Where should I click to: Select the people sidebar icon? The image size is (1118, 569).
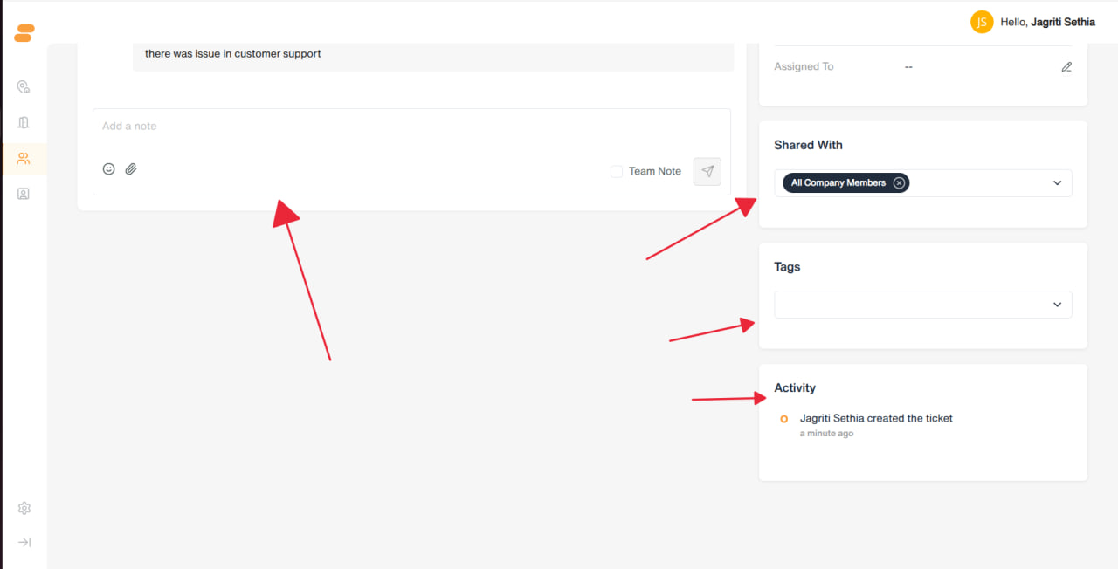(x=24, y=159)
